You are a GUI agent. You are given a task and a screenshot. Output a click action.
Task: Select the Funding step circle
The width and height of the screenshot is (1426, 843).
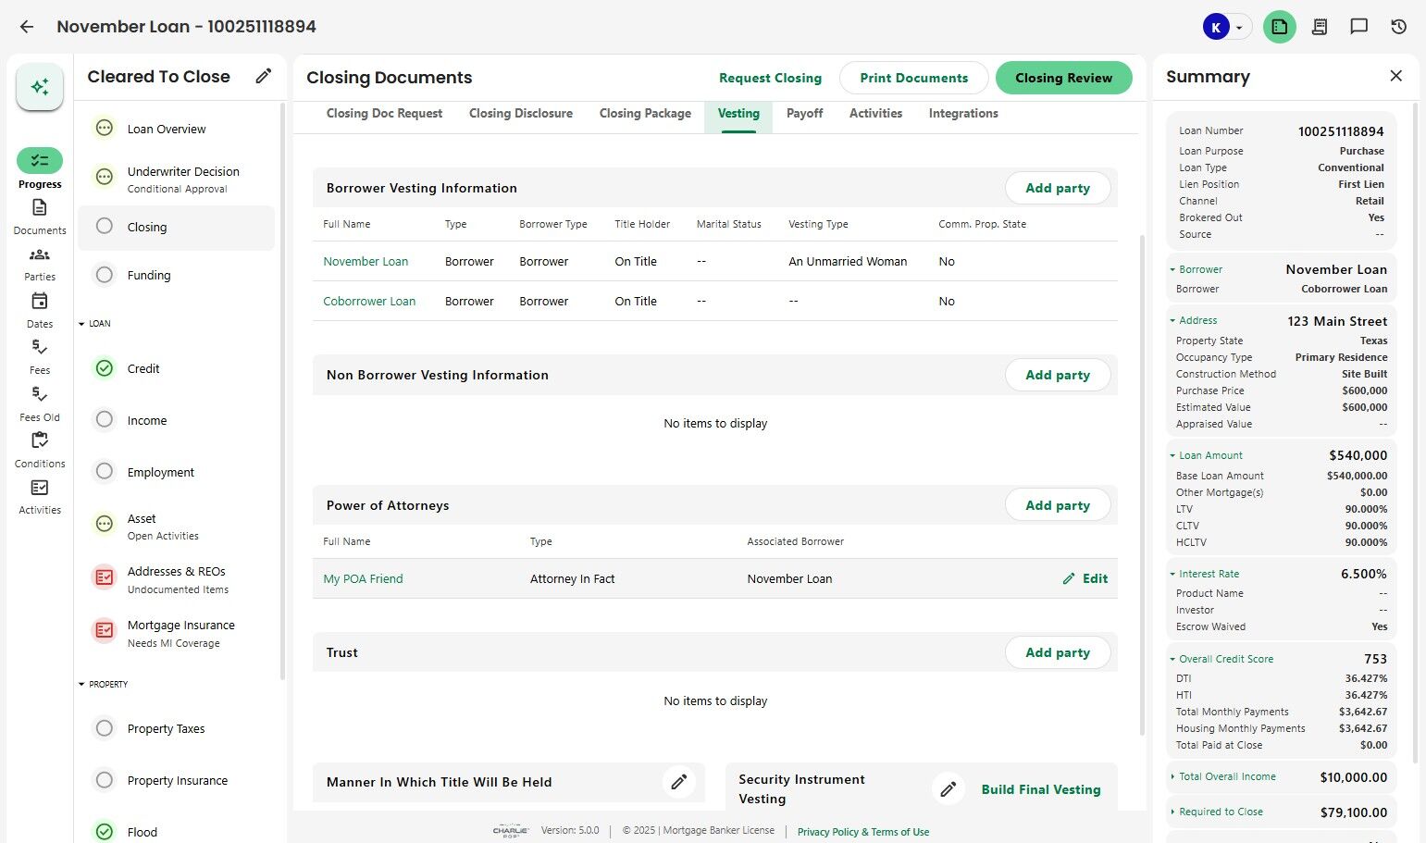[x=105, y=275]
